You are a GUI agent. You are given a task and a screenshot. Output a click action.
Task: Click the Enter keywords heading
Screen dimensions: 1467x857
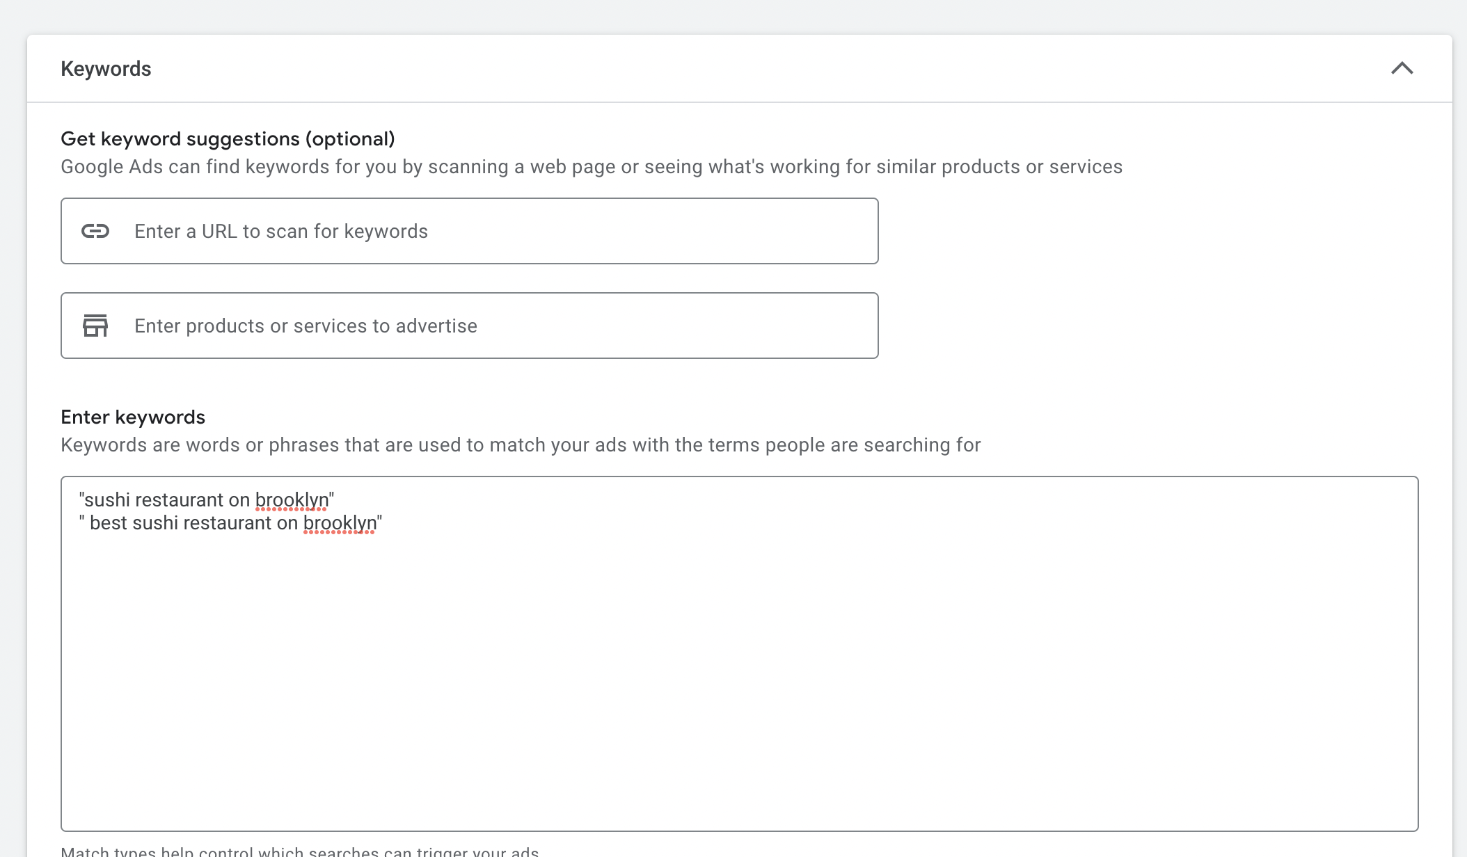[x=133, y=417]
